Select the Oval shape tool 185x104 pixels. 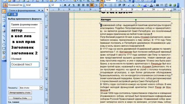(x=4, y=44)
